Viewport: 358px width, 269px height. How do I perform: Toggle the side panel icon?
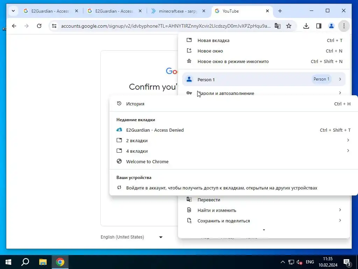319,26
